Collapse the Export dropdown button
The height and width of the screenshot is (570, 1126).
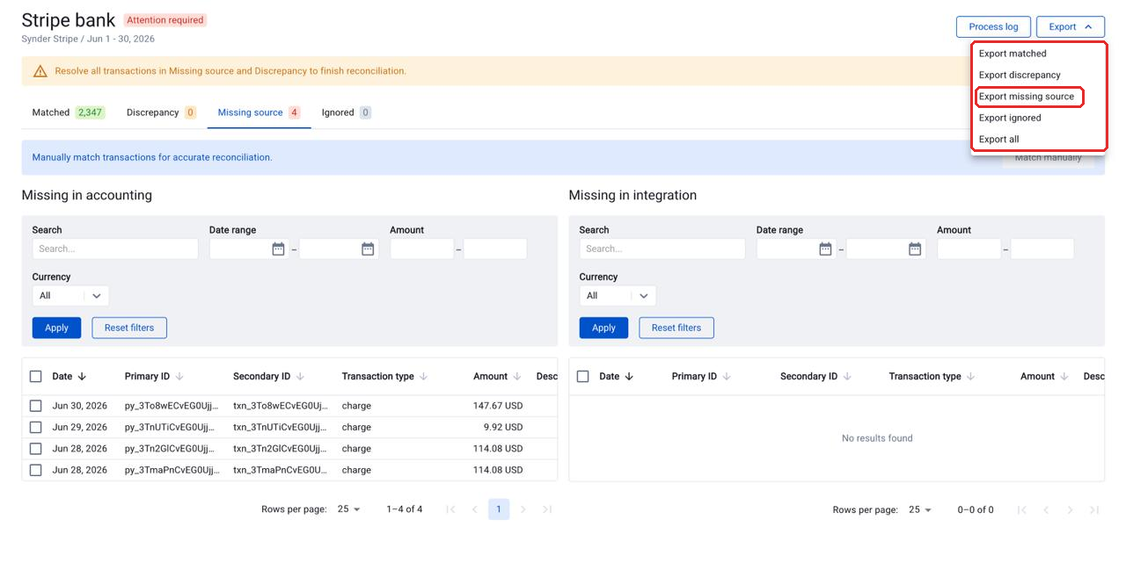(x=1071, y=27)
